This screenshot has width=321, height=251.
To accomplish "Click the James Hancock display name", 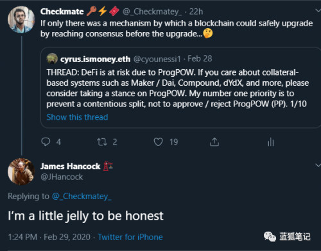I will 70,166.
